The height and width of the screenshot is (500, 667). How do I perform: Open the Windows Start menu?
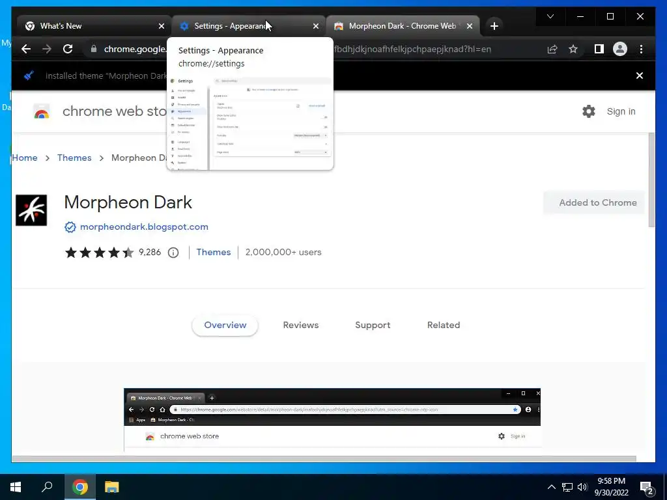(16, 487)
